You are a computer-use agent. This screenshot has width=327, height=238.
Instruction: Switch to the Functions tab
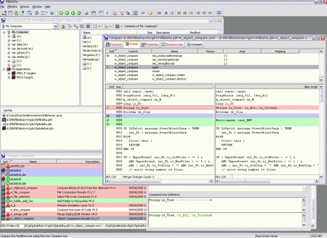[x=116, y=44]
